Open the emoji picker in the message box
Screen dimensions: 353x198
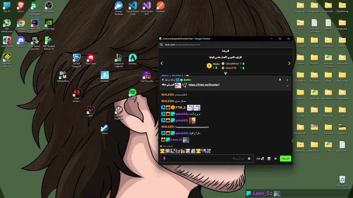(249, 159)
